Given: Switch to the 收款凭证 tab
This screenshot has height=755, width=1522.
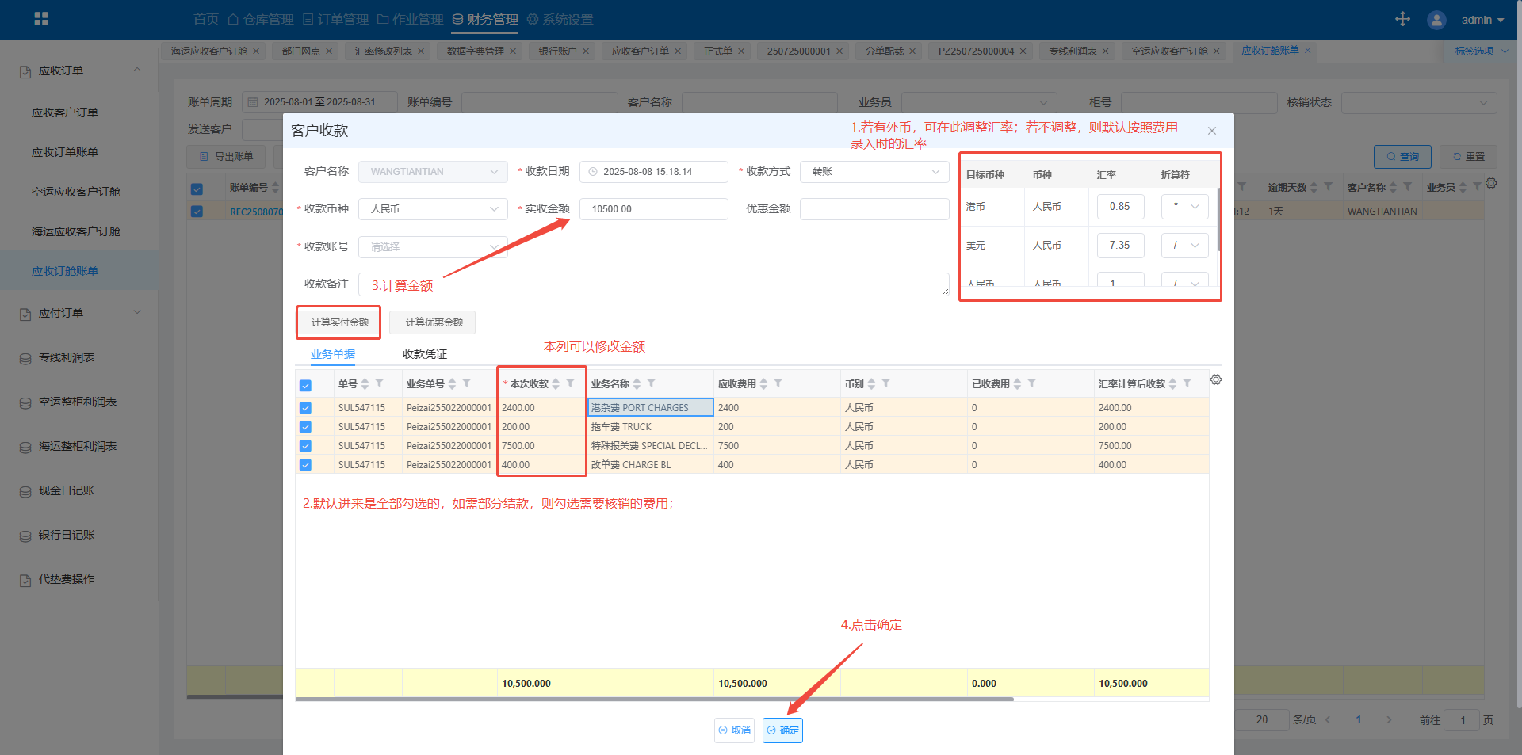Looking at the screenshot, I should 424,354.
